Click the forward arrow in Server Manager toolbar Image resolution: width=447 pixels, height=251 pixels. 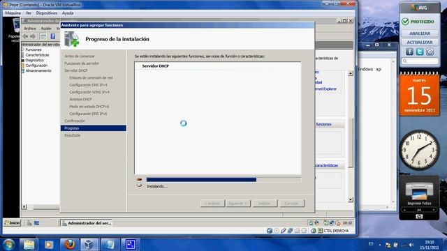(x=33, y=36)
